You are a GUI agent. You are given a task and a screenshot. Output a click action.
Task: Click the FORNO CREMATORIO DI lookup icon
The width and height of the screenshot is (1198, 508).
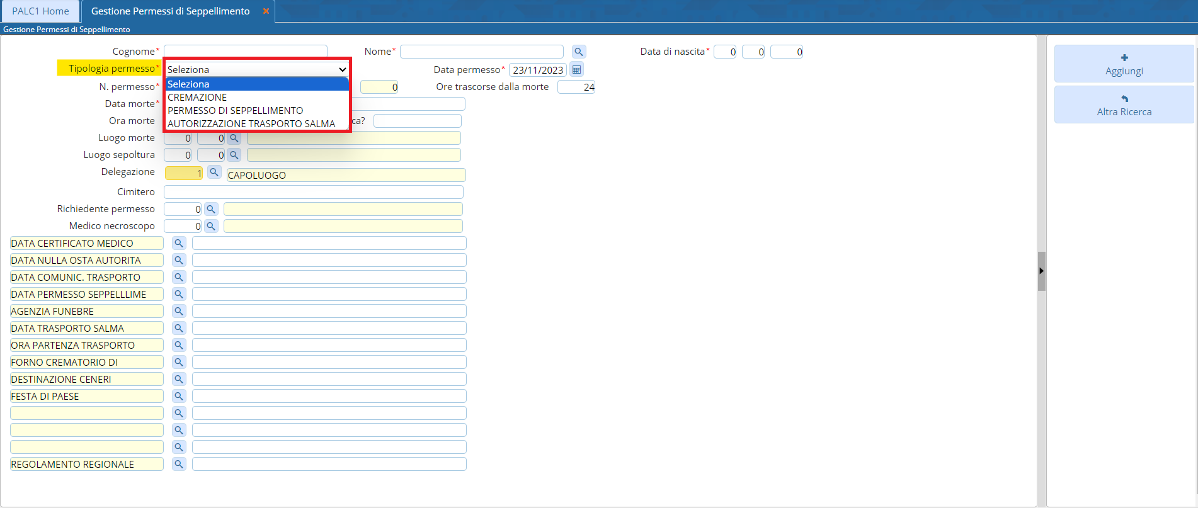(179, 362)
